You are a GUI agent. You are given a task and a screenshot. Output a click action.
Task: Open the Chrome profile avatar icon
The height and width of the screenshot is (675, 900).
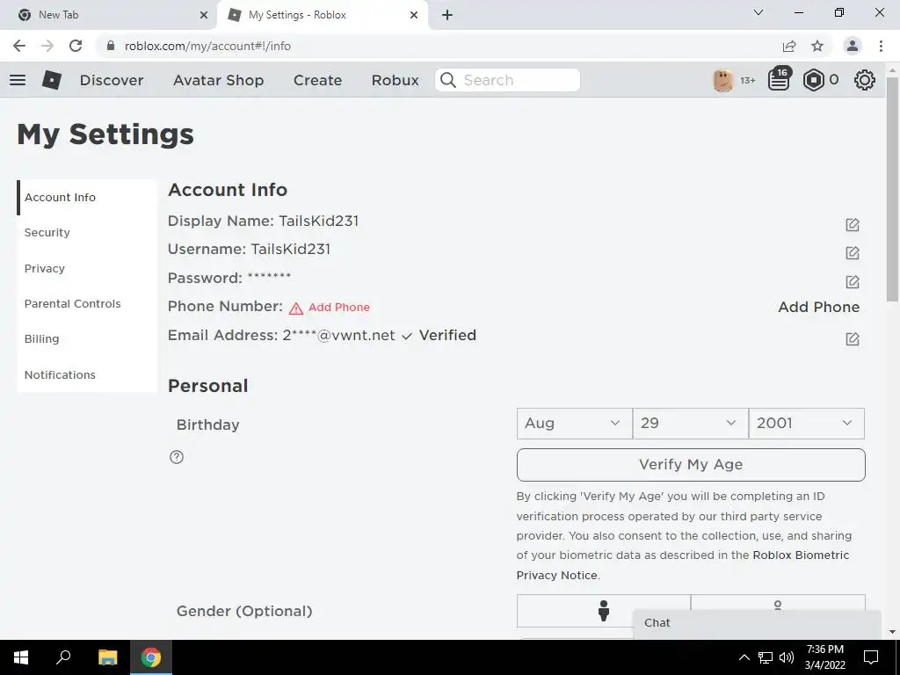pos(853,46)
